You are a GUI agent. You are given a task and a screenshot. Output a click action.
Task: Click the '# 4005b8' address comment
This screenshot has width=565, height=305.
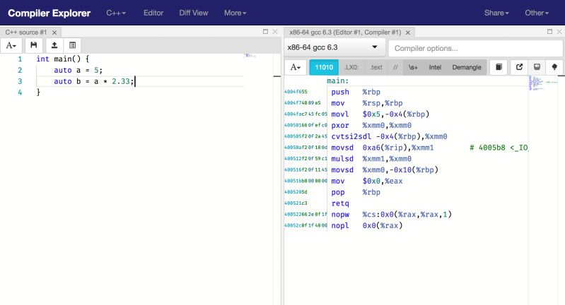(x=499, y=148)
